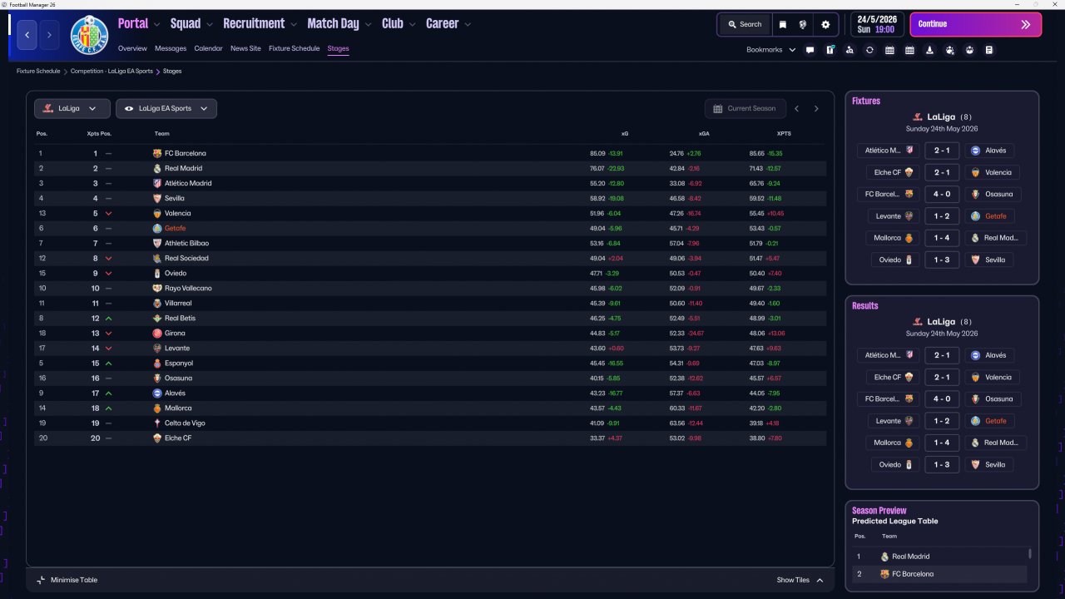The width and height of the screenshot is (1065, 599).
Task: Click the Elche CF crest in table
Action: click(157, 438)
